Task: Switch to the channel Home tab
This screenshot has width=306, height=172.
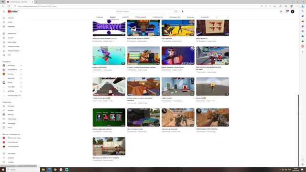Action: coord(99,17)
